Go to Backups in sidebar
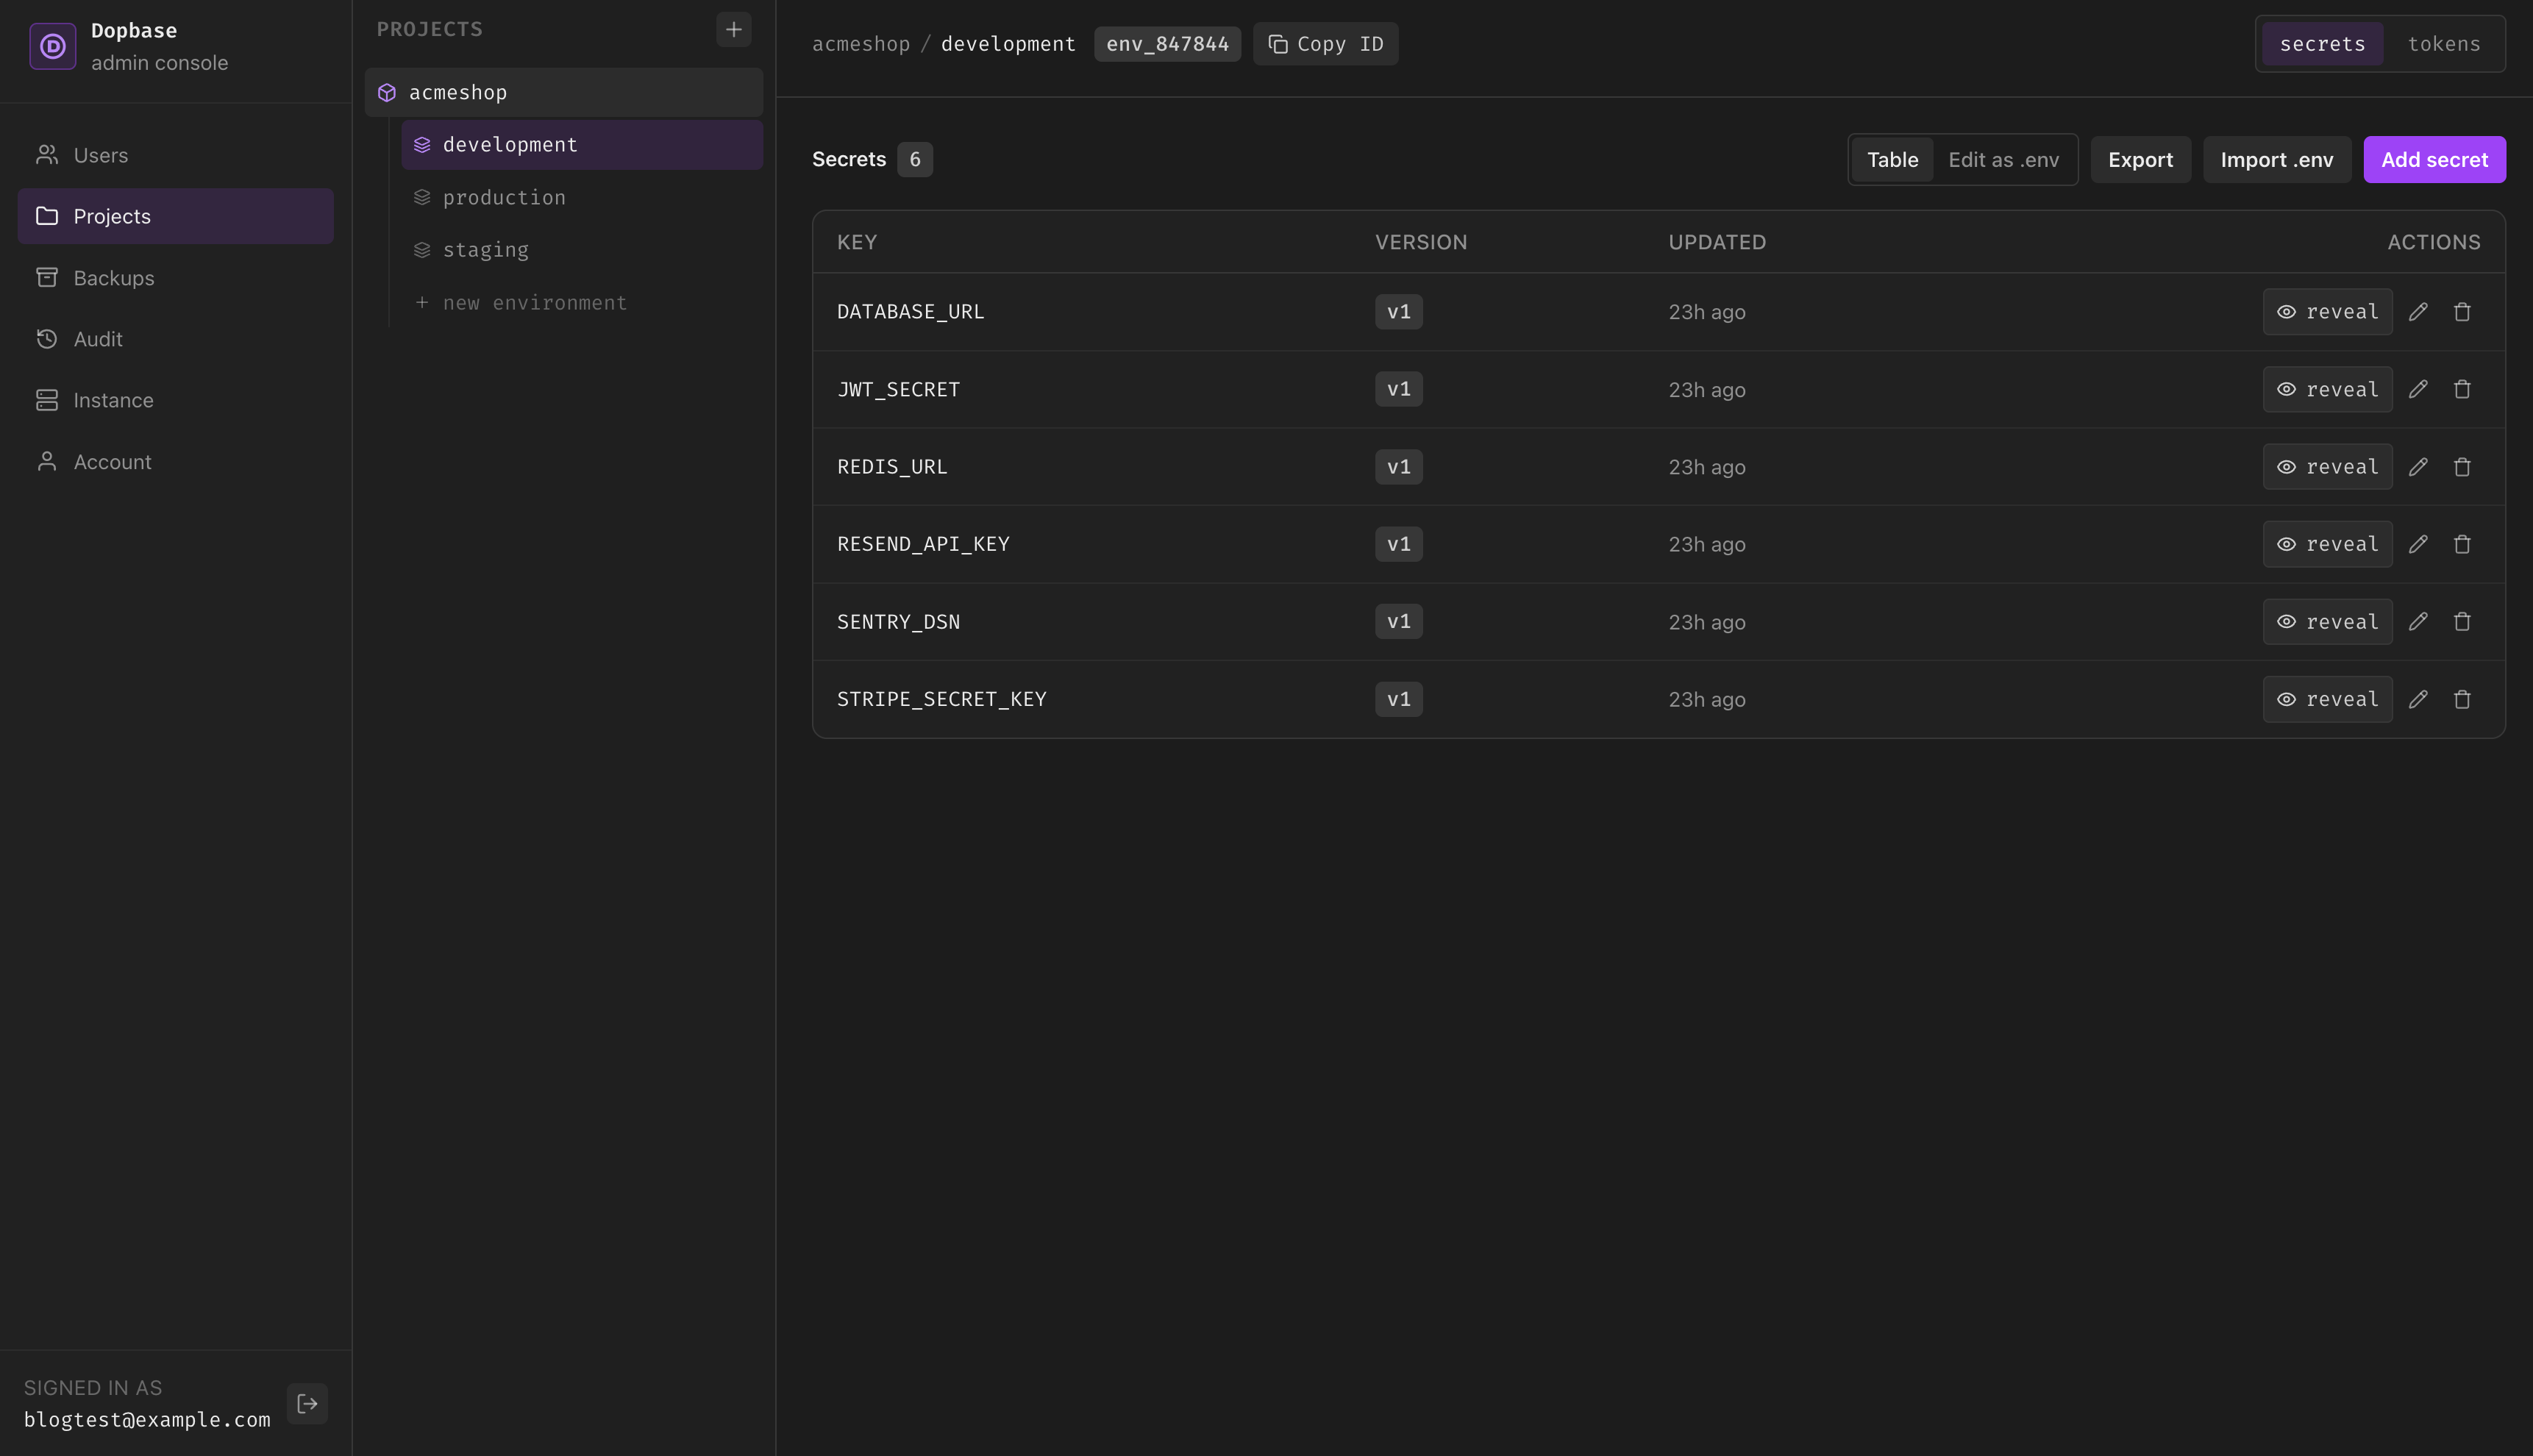This screenshot has height=1456, width=2533. [176, 278]
